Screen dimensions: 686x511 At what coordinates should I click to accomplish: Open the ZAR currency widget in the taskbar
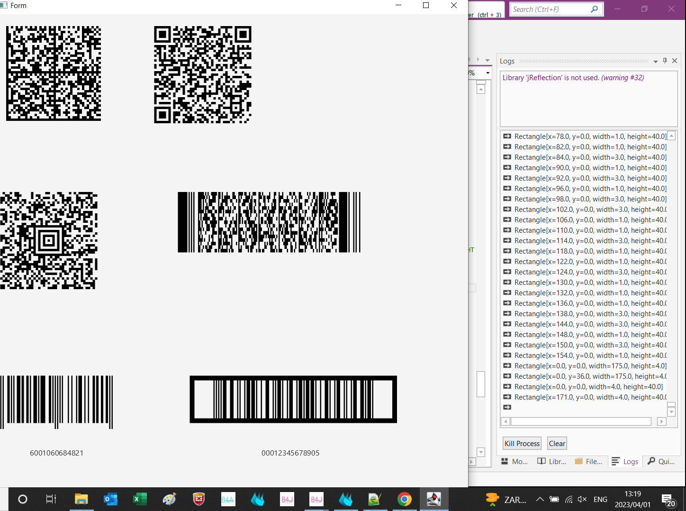506,499
